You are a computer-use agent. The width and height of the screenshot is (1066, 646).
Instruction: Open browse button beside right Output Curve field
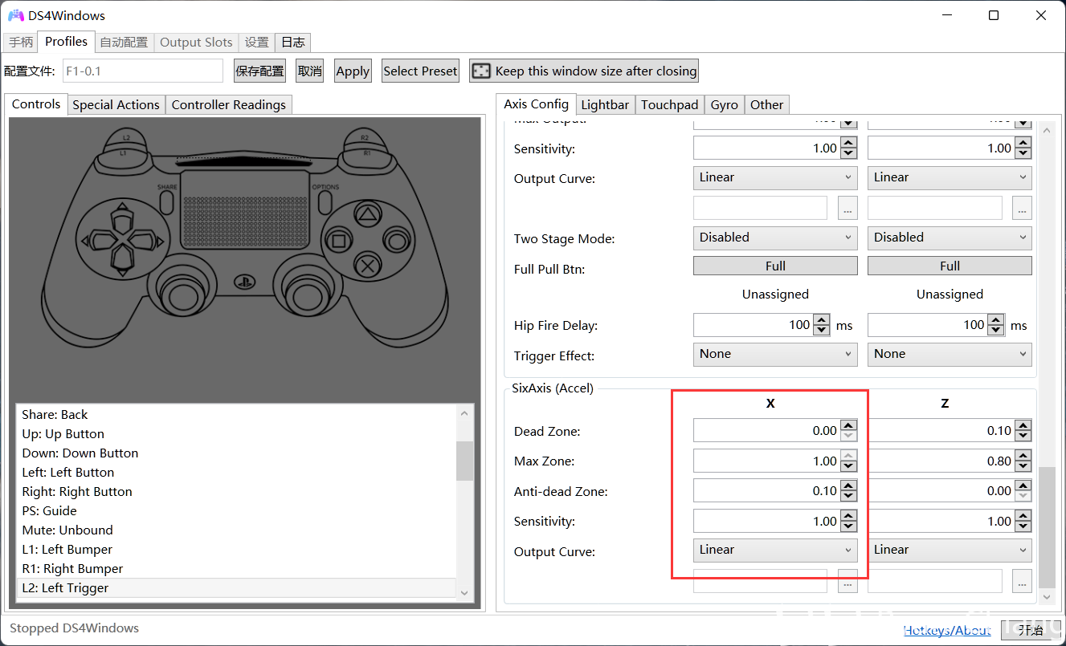click(1022, 208)
